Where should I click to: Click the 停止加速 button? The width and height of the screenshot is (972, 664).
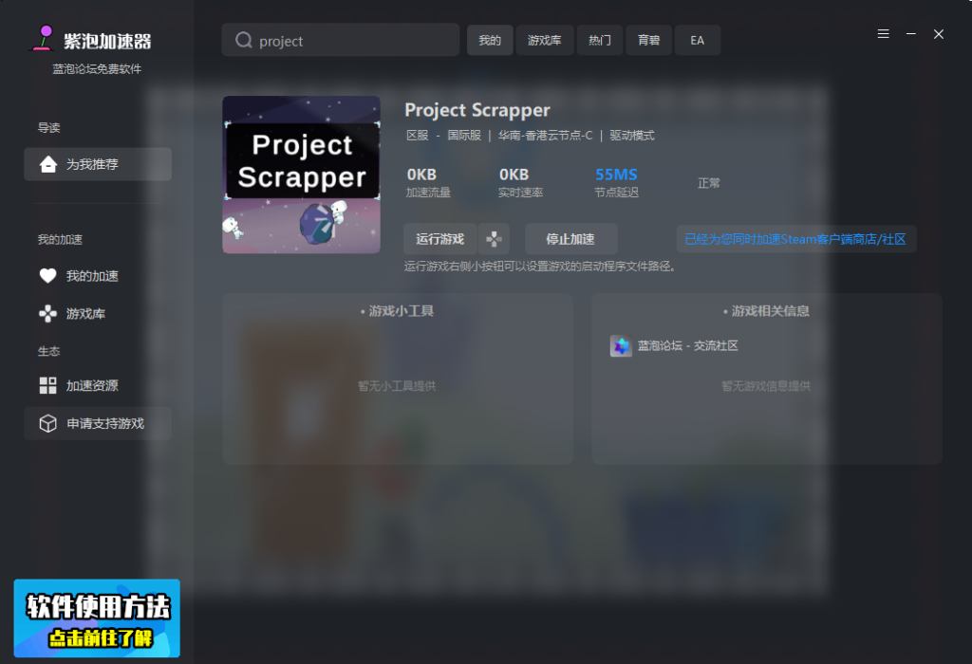570,239
